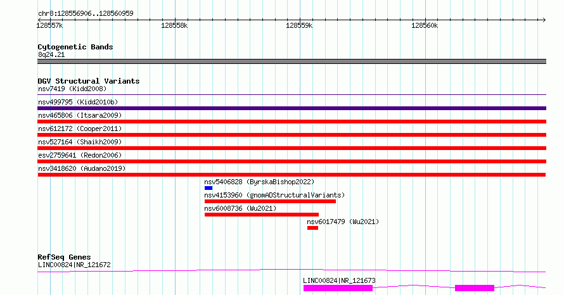This screenshot has height=295, width=564.
Task: Click the red bar under nsv3418620
Action: (292, 175)
